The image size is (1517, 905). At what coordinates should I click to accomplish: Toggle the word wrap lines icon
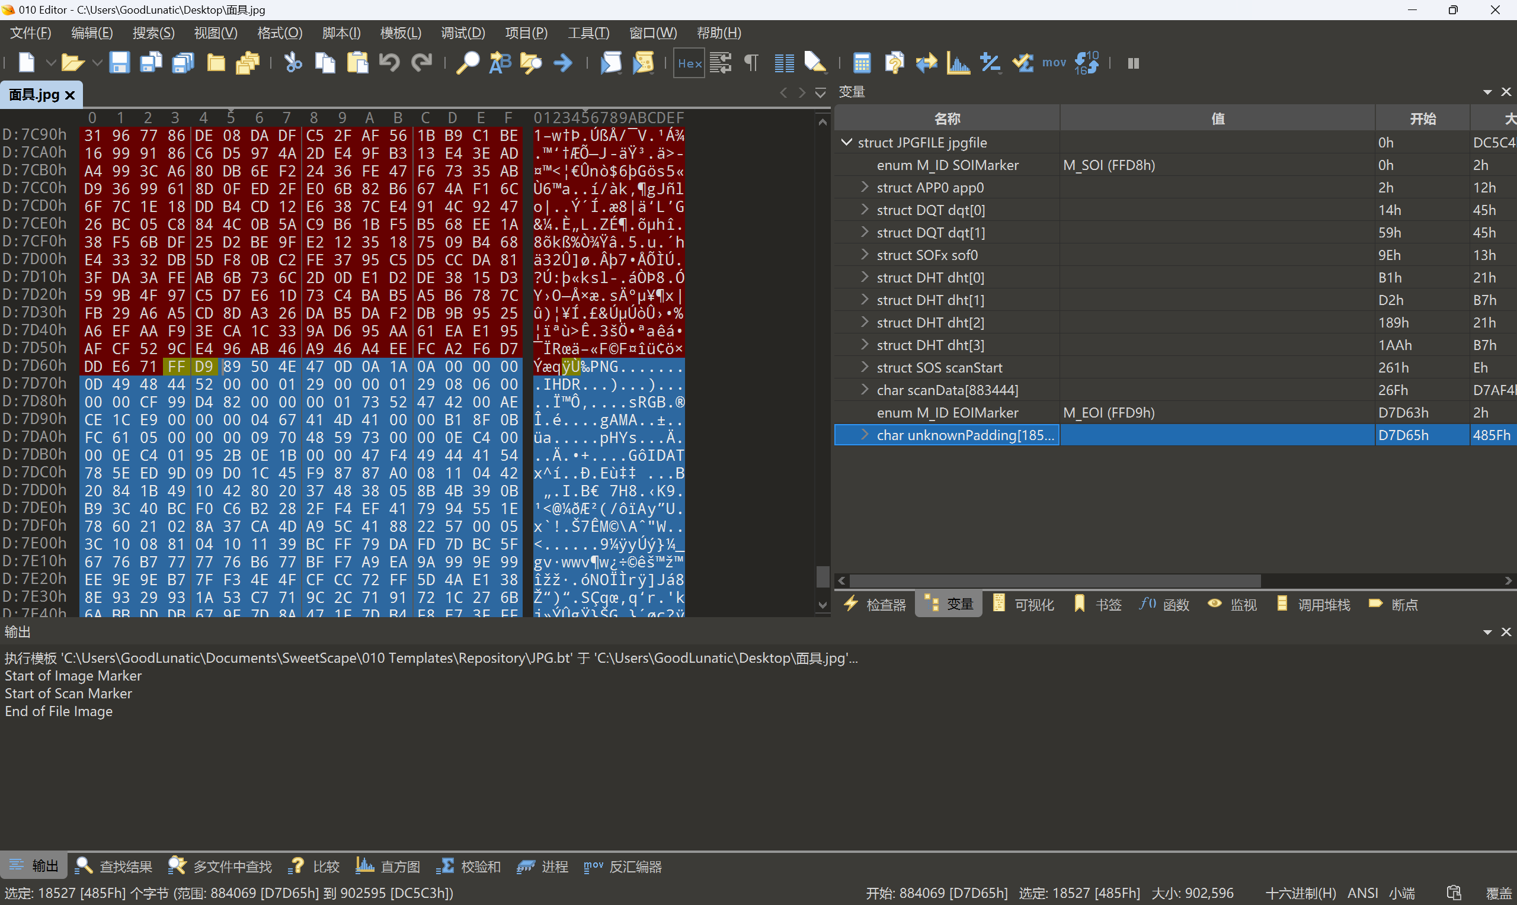point(721,63)
